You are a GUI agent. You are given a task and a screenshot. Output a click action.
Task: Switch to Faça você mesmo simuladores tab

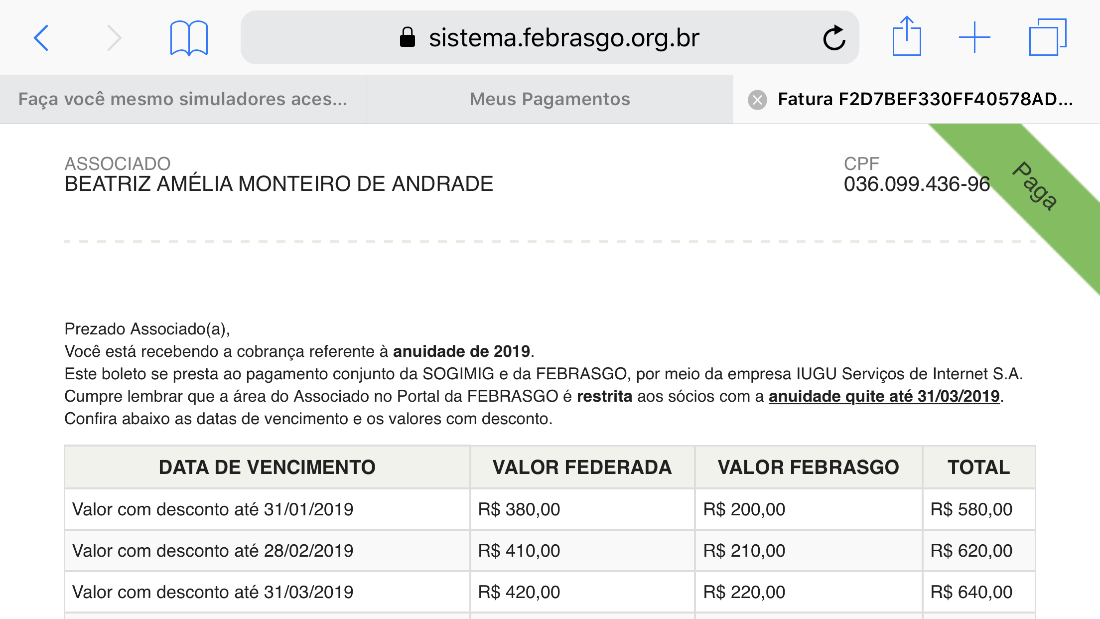pyautogui.click(x=183, y=99)
